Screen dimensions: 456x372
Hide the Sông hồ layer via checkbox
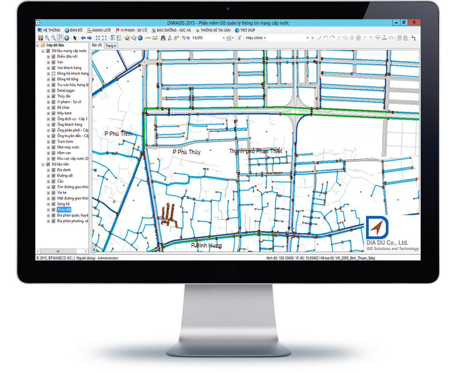[53, 204]
